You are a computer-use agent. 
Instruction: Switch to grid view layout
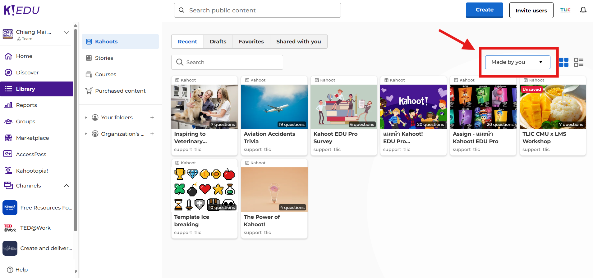click(563, 62)
